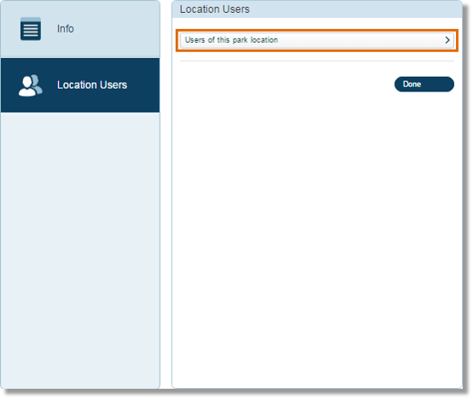Click the right arrow beside park location users
Image resolution: width=473 pixels, height=399 pixels.
(447, 40)
